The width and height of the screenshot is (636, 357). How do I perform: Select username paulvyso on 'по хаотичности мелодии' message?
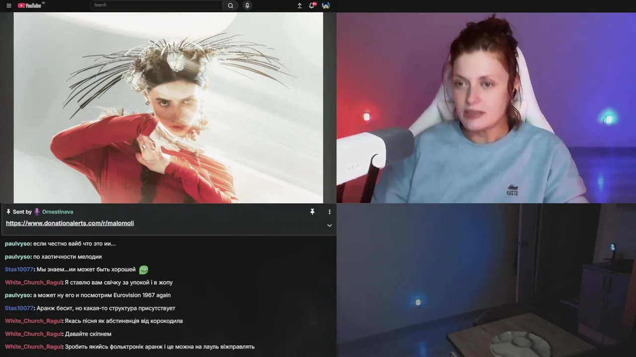(x=18, y=257)
